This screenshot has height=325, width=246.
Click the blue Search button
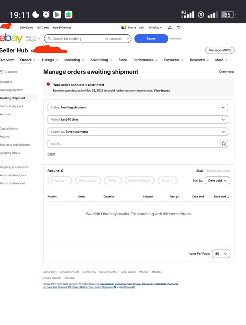(x=151, y=39)
